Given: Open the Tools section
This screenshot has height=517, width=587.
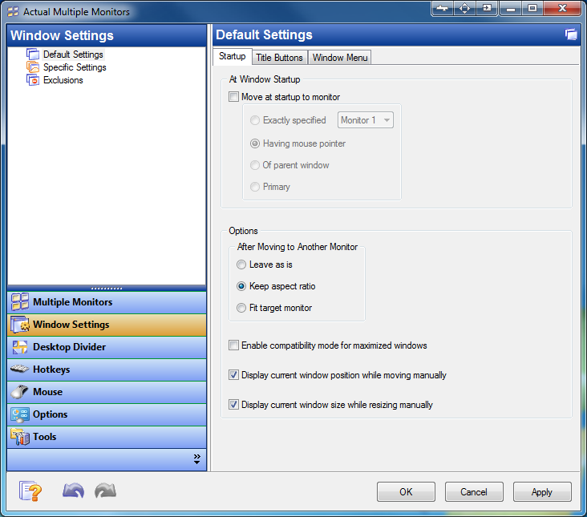Looking at the screenshot, I should coord(107,437).
